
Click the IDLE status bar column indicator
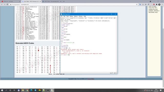[x=115, y=73]
